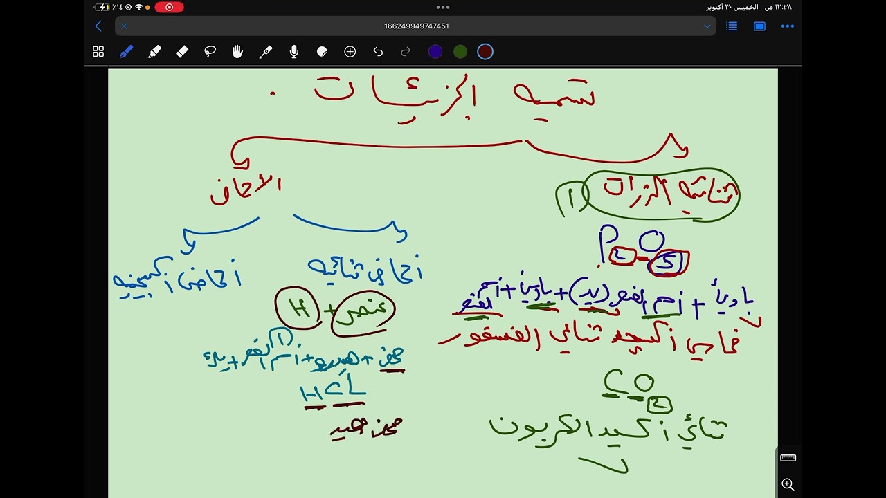Select the Lasso selection tool
Screen dimensions: 886x498
click(x=210, y=52)
